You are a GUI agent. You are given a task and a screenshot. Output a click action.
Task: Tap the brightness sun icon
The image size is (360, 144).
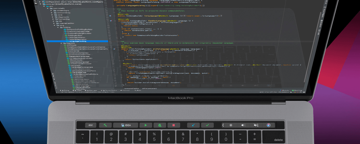(x=231, y=125)
